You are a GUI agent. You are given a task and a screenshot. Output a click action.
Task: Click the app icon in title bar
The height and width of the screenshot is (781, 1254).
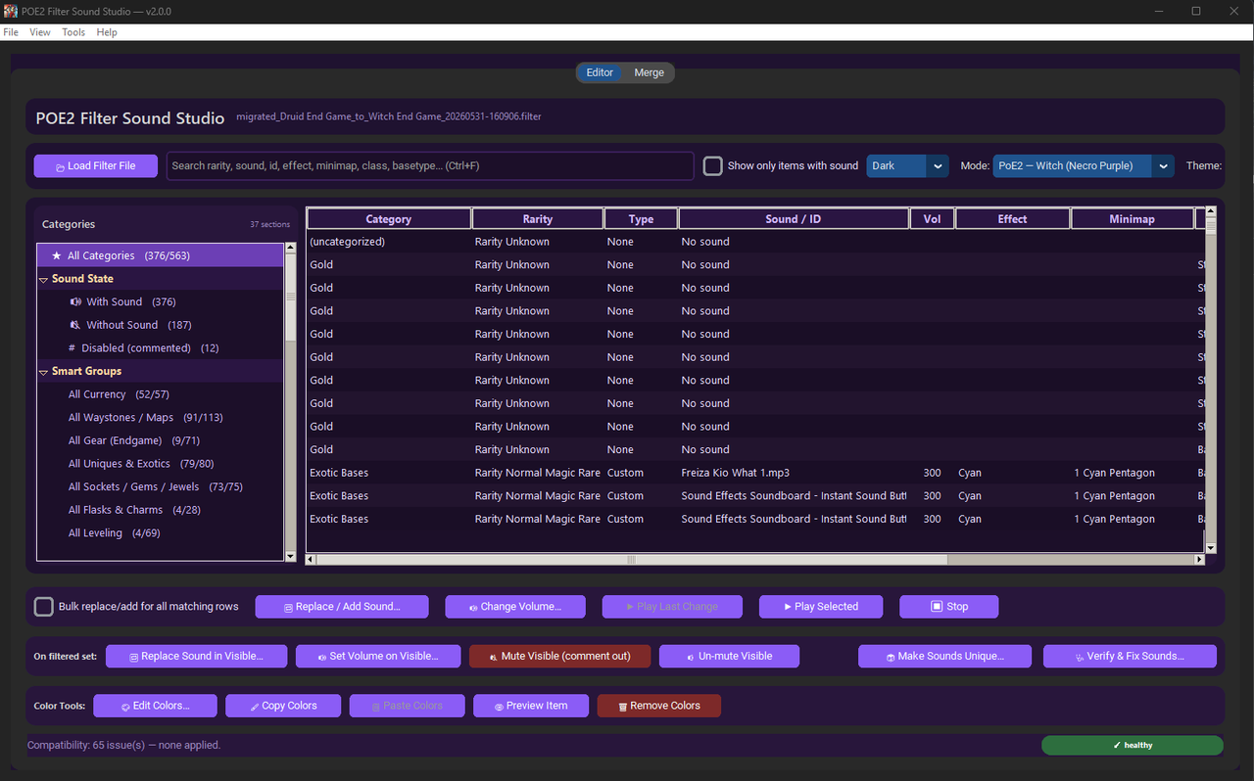pyautogui.click(x=11, y=11)
